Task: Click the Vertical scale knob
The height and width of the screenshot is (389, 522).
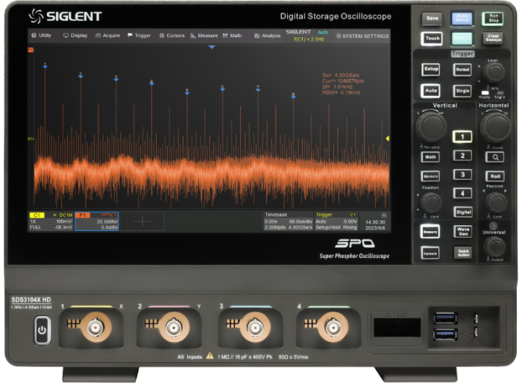Action: tap(430, 127)
